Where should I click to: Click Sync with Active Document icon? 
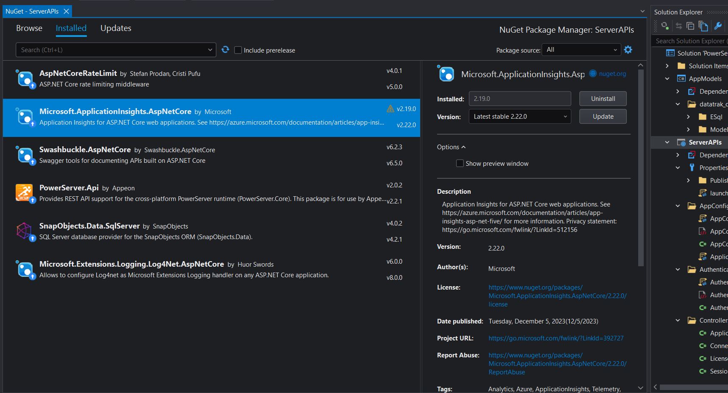678,26
